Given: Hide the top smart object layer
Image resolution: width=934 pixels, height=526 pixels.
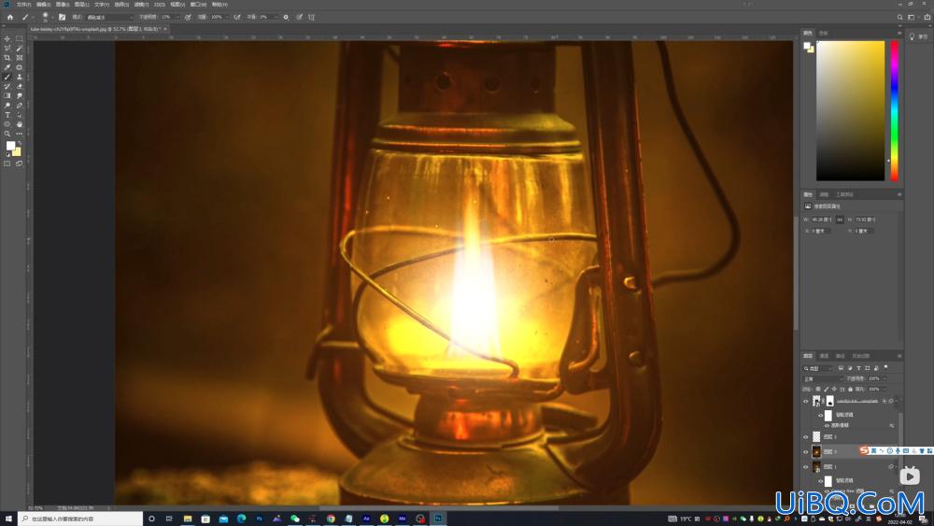Looking at the screenshot, I should [806, 402].
